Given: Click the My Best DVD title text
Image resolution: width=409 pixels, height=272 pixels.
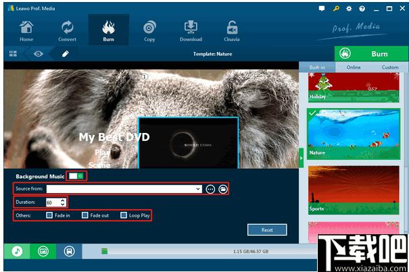Looking at the screenshot, I should point(114,137).
